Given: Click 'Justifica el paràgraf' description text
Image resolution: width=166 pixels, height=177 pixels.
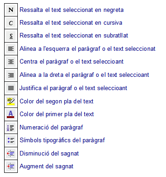Looking at the screenshot, I should coord(73,88).
